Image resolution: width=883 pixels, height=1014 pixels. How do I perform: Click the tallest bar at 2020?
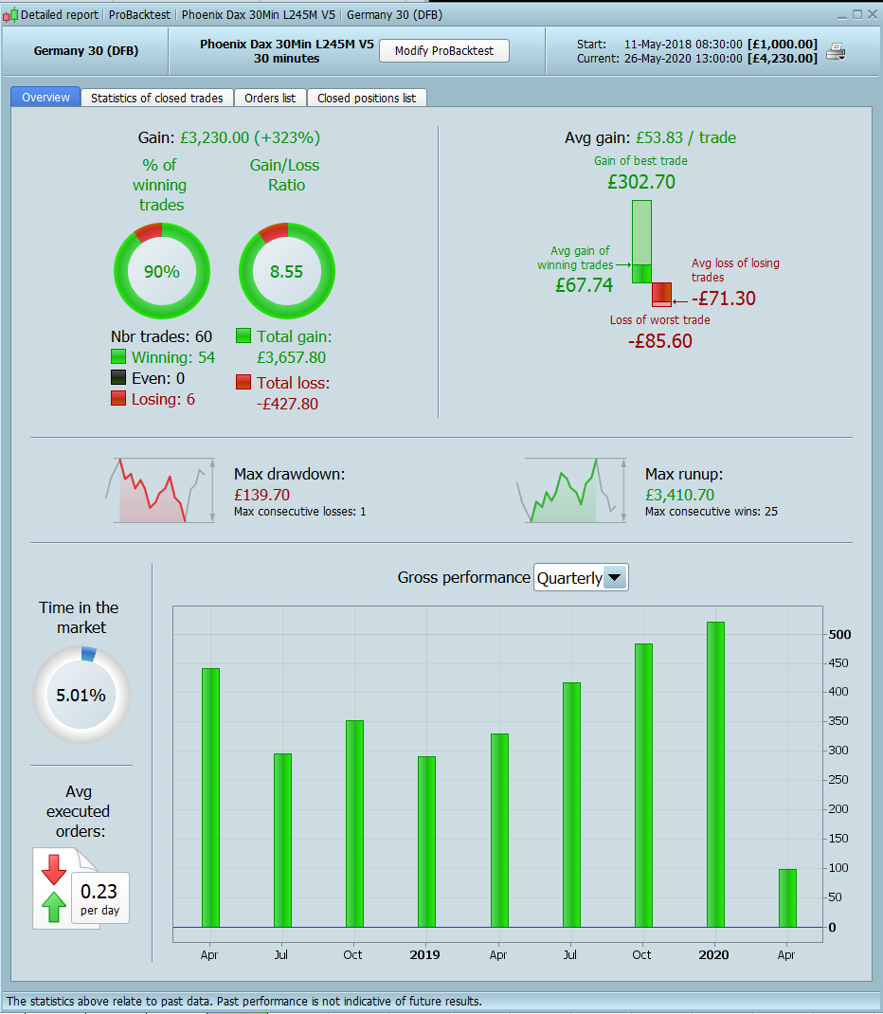[715, 774]
